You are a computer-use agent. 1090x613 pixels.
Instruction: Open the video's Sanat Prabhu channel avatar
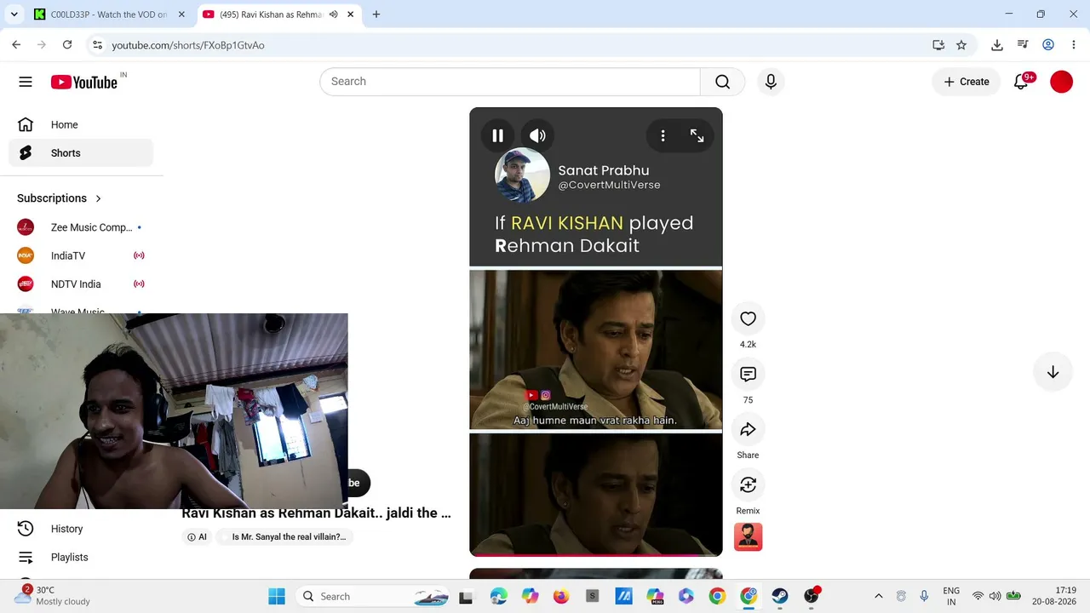pyautogui.click(x=522, y=175)
